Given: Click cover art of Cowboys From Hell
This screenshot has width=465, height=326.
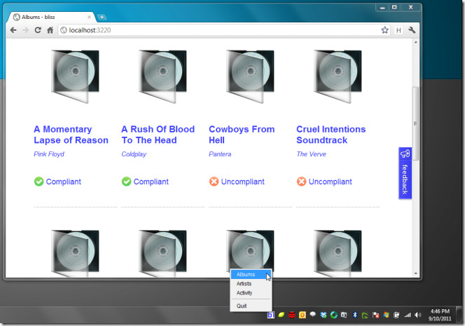Looking at the screenshot, I should [250, 76].
